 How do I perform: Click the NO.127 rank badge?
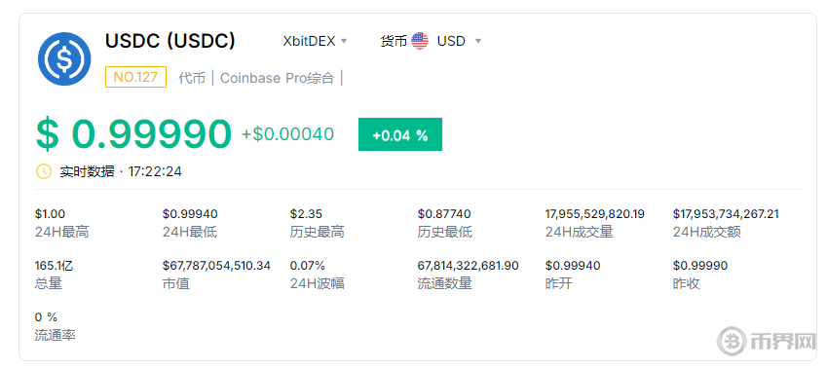tap(136, 77)
